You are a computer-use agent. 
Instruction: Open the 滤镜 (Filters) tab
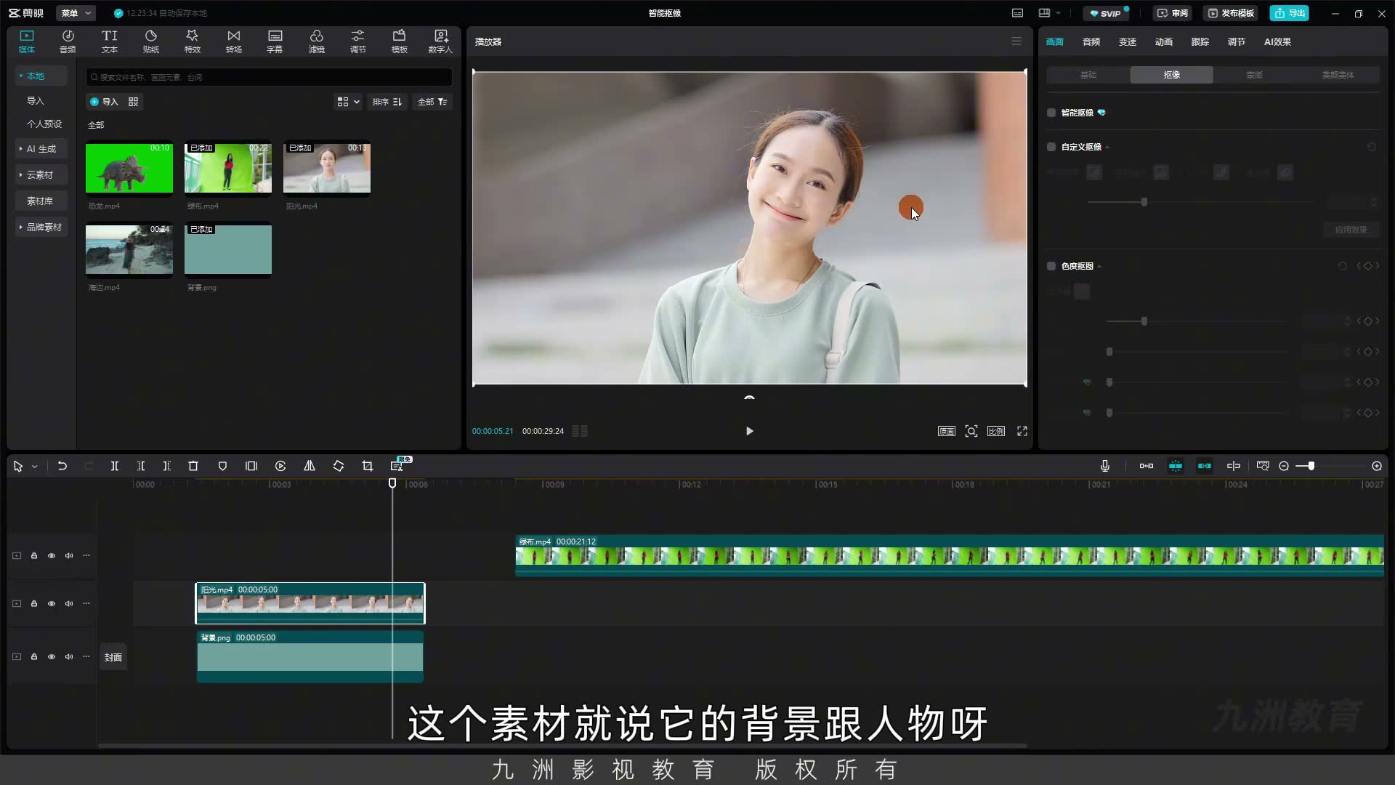point(316,41)
